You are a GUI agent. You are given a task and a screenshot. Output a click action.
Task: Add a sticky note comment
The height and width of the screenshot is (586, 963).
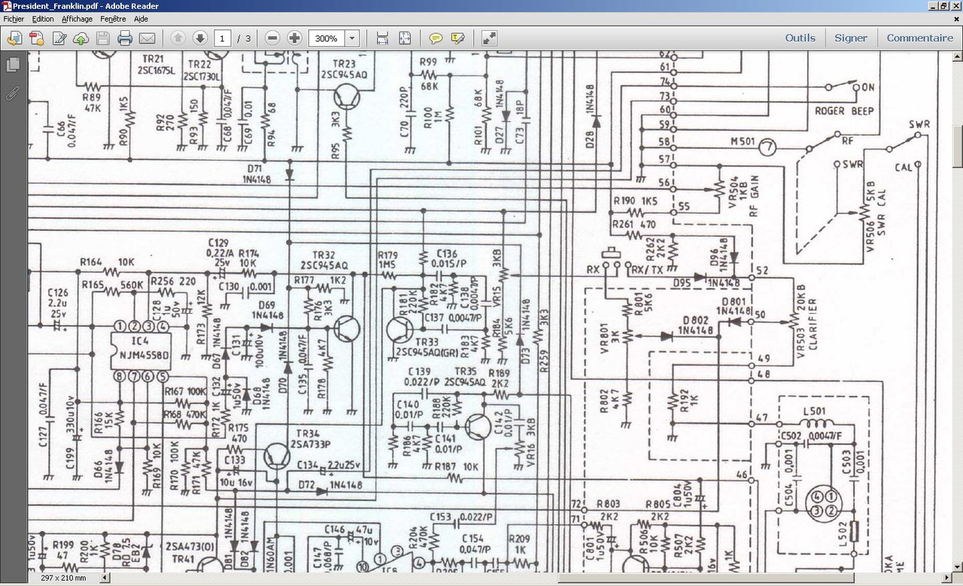pyautogui.click(x=435, y=38)
